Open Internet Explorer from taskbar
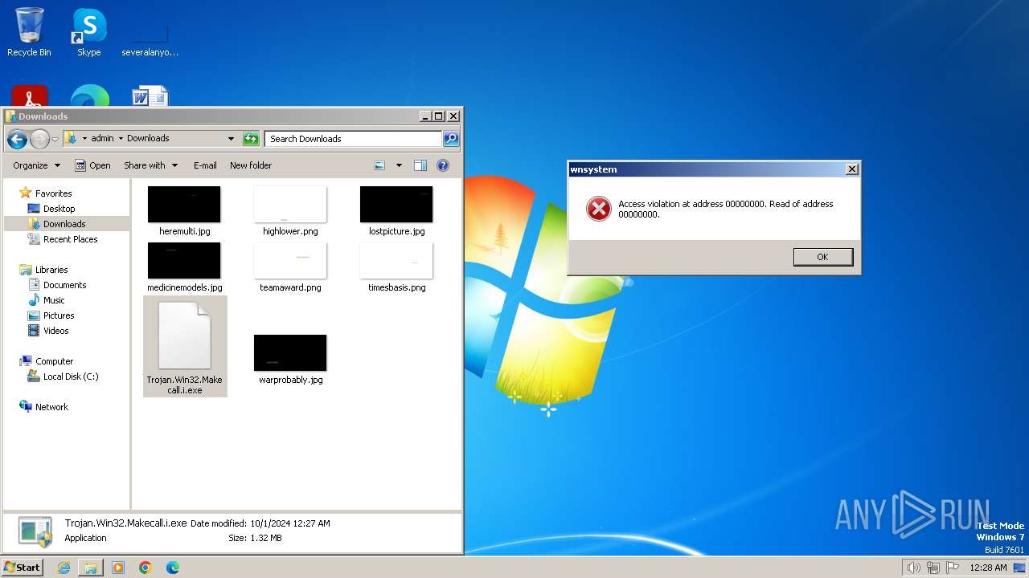 pos(64,568)
